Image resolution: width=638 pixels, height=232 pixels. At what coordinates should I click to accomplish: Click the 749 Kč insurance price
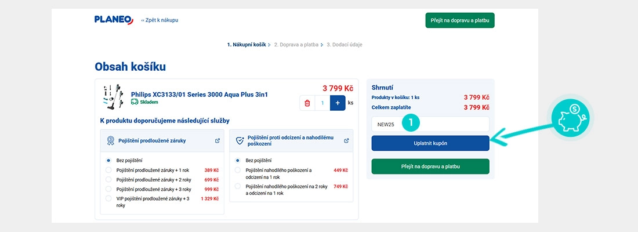pyautogui.click(x=341, y=186)
